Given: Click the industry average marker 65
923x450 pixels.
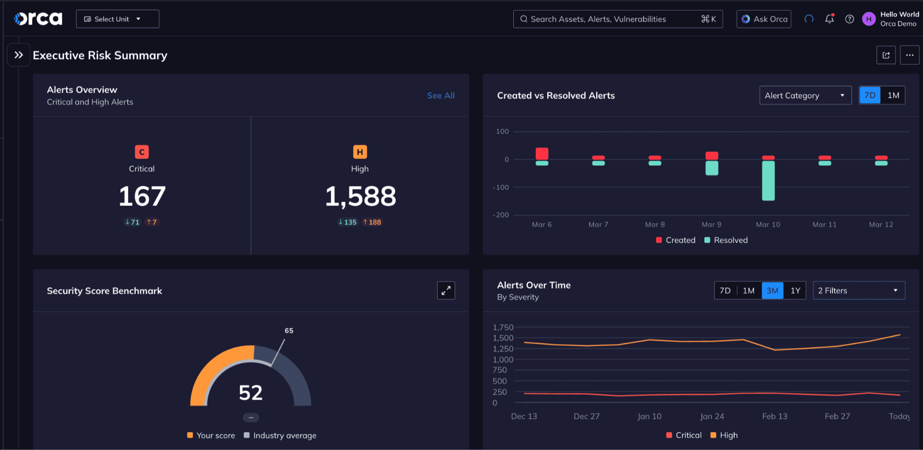Looking at the screenshot, I should coord(289,331).
